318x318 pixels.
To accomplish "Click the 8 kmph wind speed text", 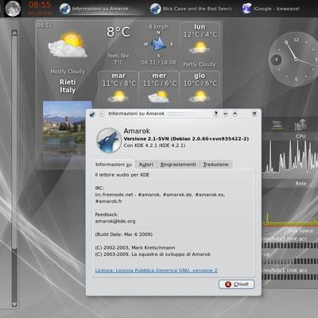I will point(158,26).
